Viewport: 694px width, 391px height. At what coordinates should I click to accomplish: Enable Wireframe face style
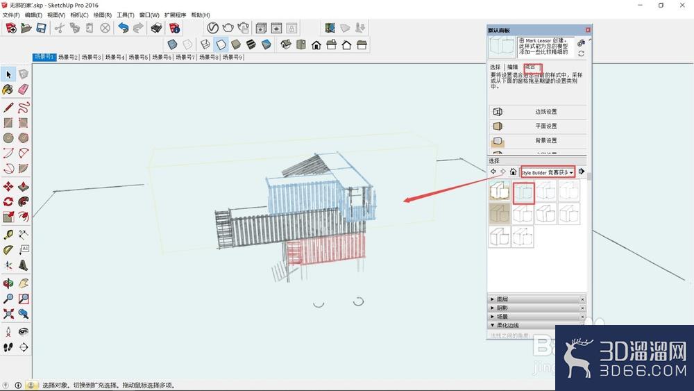tap(205, 44)
